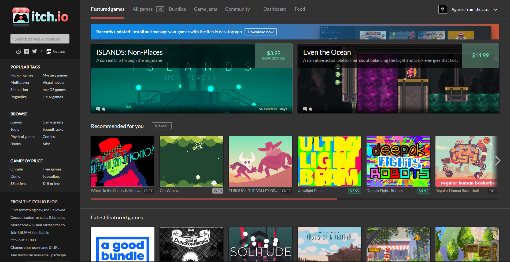Viewport: 510px width, 262px height.
Task: Browse the Linux games tag
Action: coord(53,97)
